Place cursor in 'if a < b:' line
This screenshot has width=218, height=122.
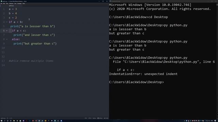coord(16,22)
